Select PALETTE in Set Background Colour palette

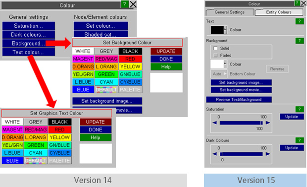coord(130,90)
